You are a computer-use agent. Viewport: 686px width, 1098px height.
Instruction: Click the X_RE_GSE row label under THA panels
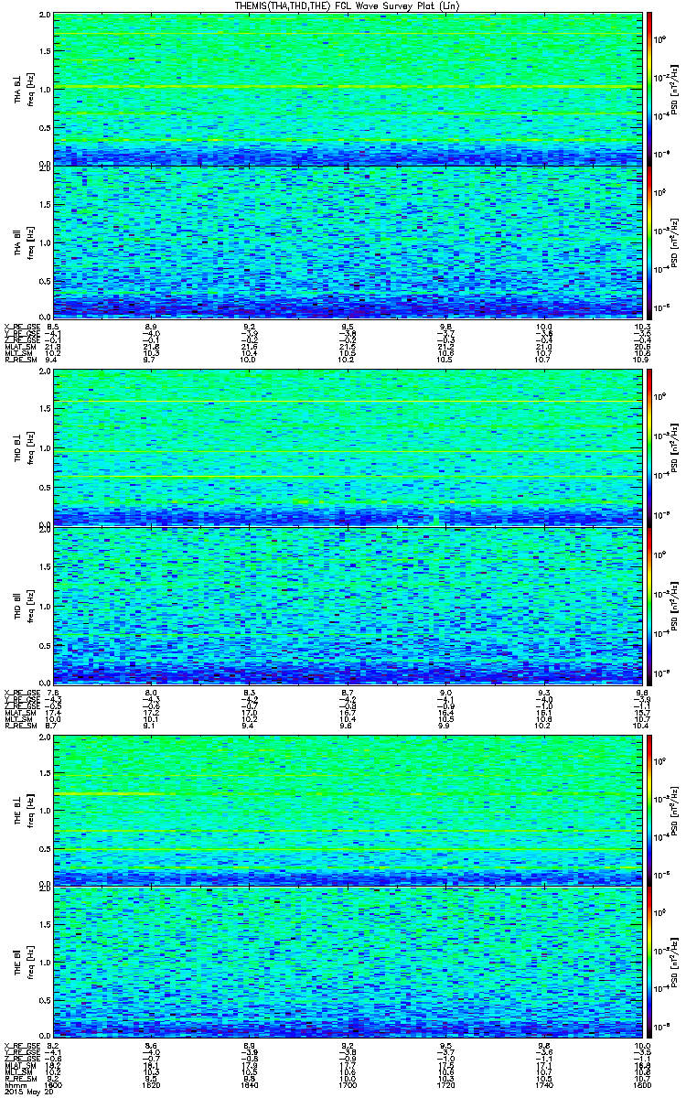click(x=21, y=327)
